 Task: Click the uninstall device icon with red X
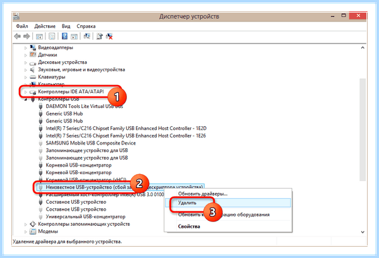[109, 36]
